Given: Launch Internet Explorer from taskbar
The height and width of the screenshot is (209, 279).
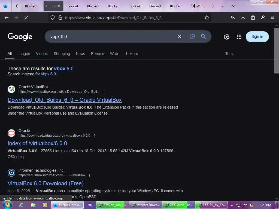Looking at the screenshot, I should coord(22,205).
